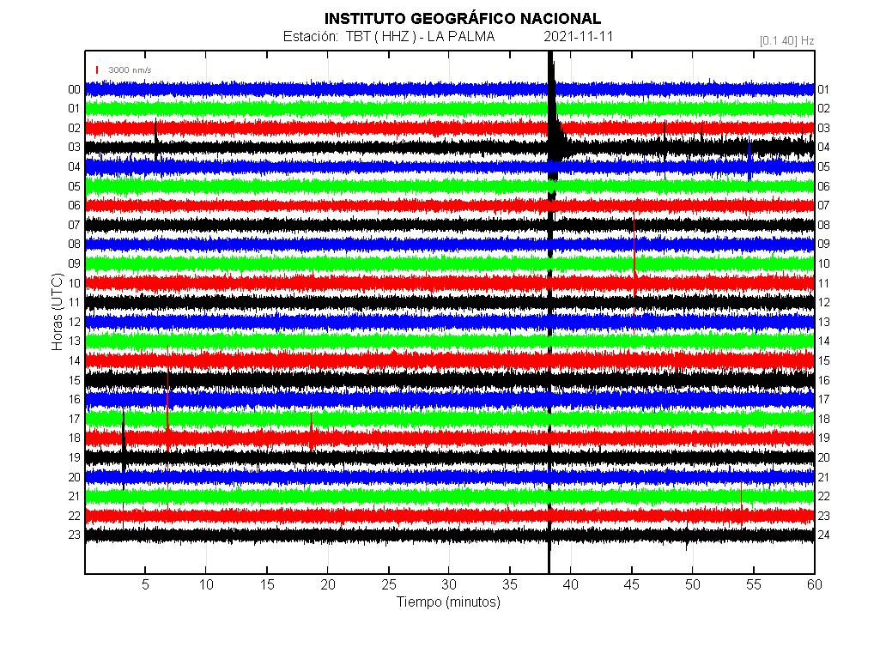The image size is (880, 659).
Task: Click hour label 23 on the left axis
Action: tap(75, 535)
